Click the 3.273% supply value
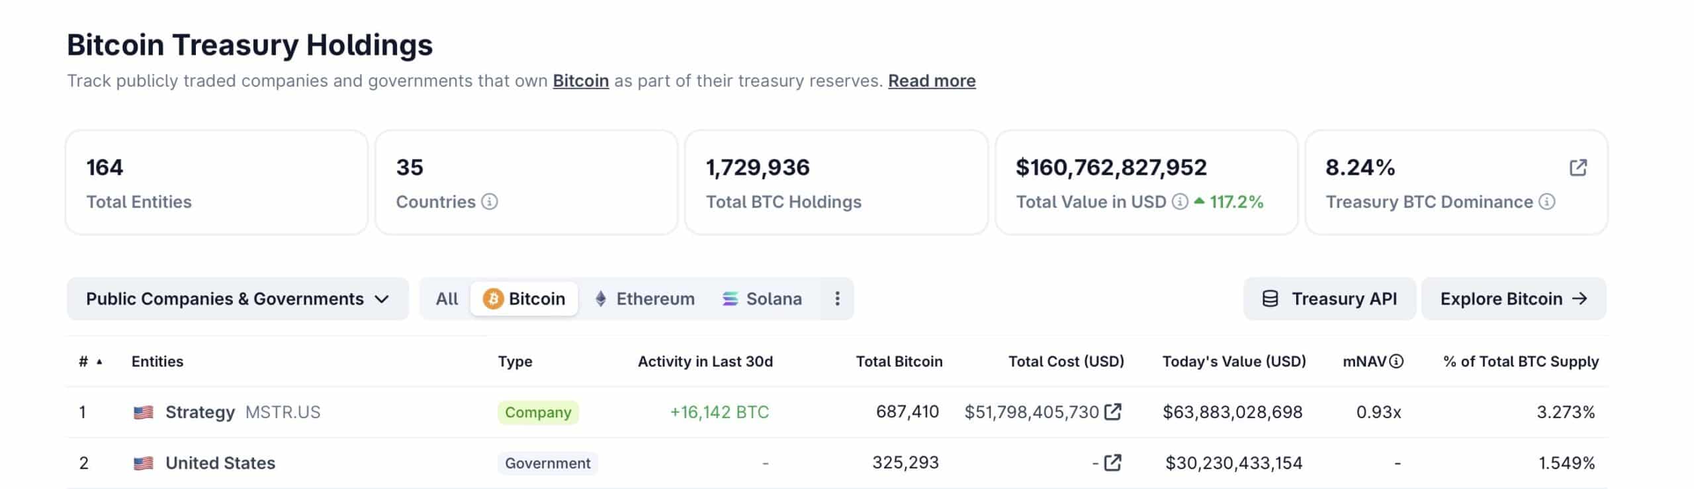The height and width of the screenshot is (489, 1694). click(1566, 412)
